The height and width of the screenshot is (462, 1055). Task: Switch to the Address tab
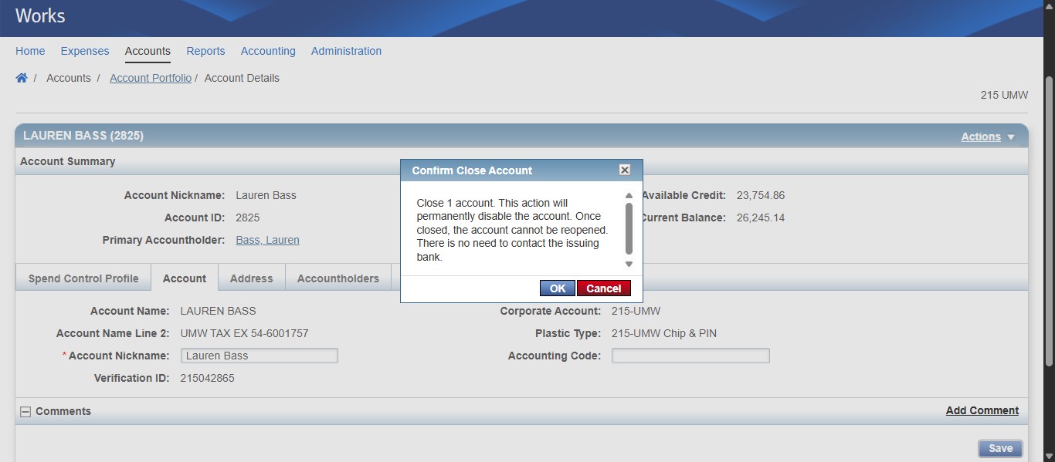[x=251, y=278]
